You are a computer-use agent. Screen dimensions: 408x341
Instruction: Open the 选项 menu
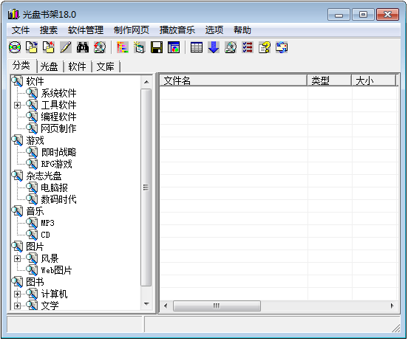(214, 30)
